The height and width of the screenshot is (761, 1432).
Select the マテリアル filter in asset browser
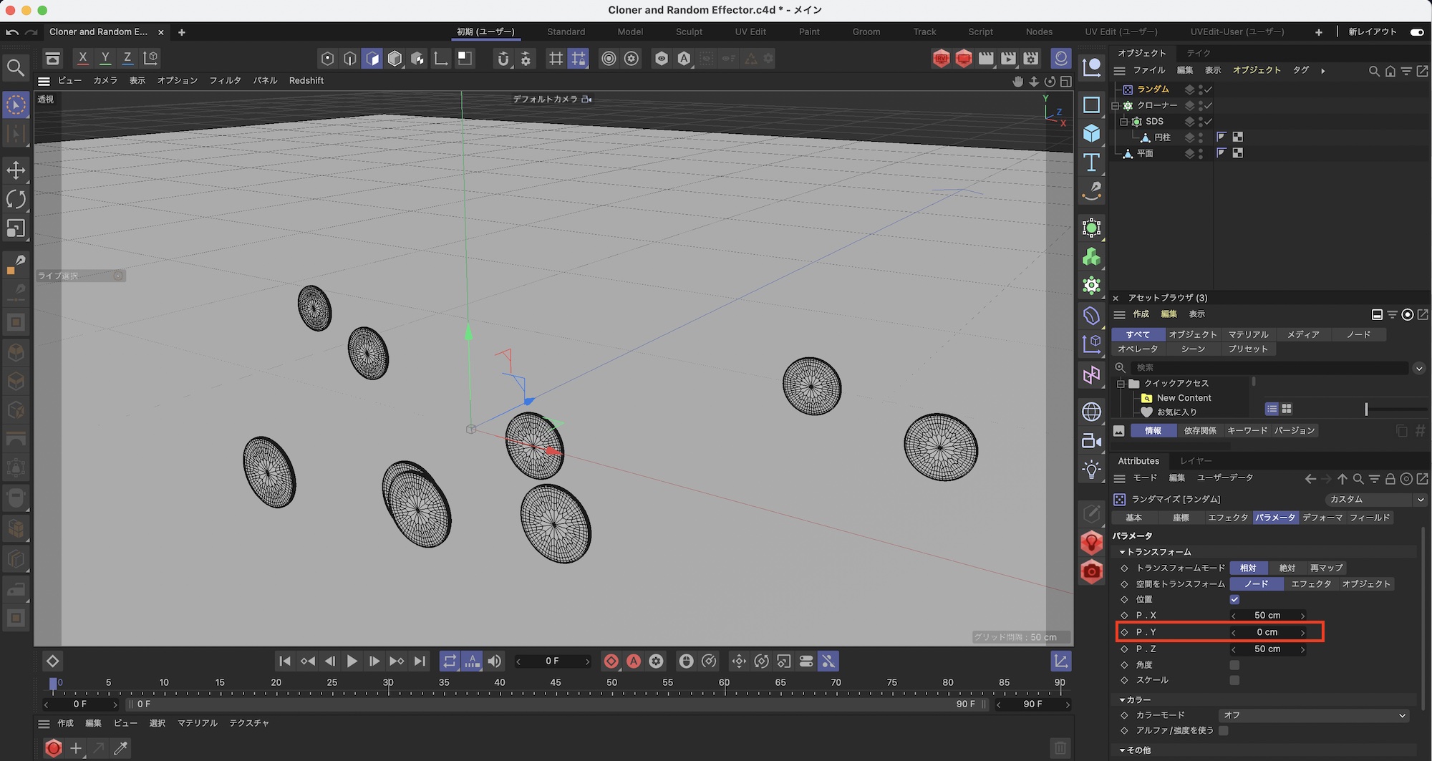[x=1248, y=334]
